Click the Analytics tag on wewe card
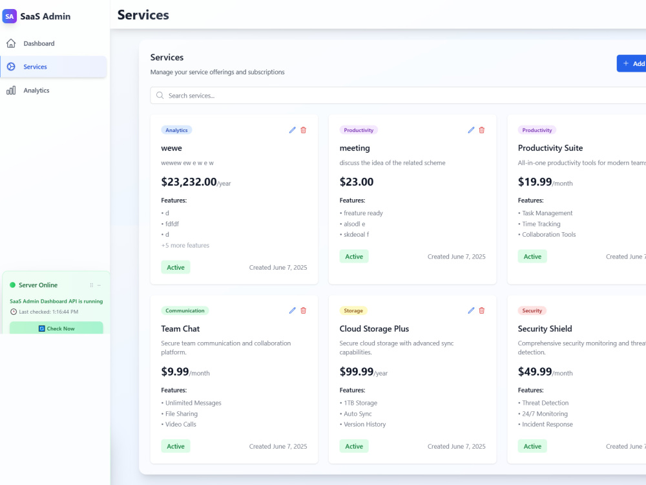This screenshot has height=485, width=646. [176, 130]
